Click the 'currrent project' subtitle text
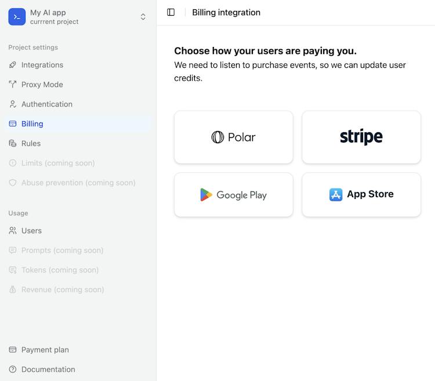This screenshot has width=435, height=381. (x=54, y=21)
